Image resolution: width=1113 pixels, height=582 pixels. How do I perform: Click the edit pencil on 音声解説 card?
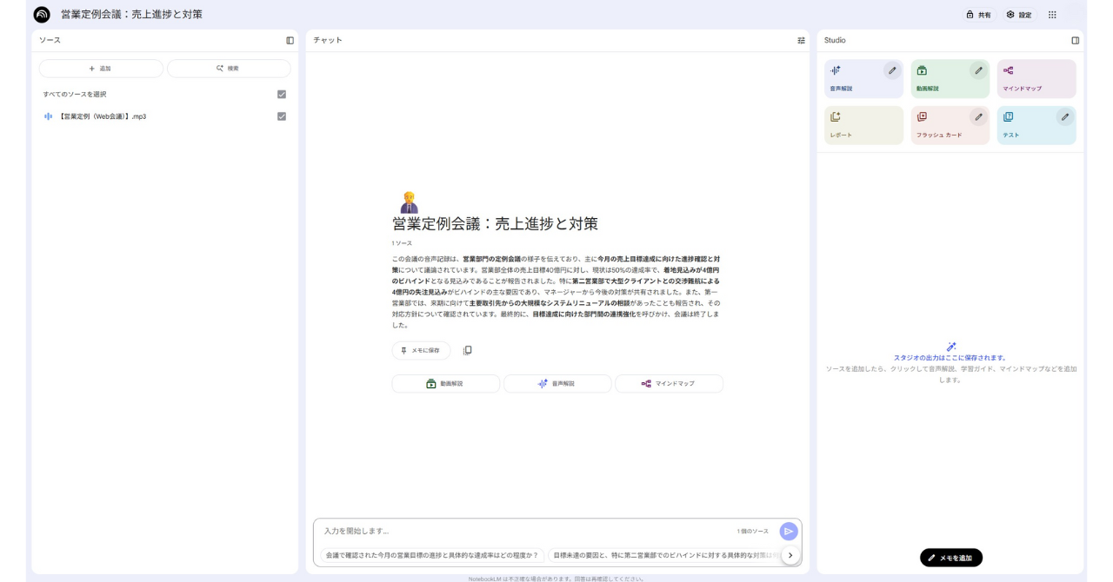[892, 70]
